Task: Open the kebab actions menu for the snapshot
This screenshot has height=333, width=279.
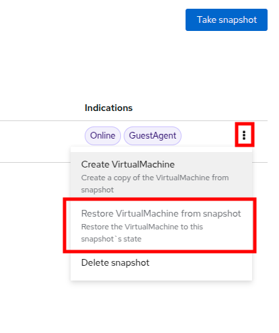Action: click(244, 135)
